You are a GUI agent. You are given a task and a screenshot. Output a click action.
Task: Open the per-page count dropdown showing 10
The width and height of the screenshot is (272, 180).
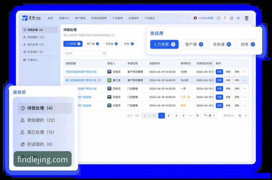[x=243, y=116]
